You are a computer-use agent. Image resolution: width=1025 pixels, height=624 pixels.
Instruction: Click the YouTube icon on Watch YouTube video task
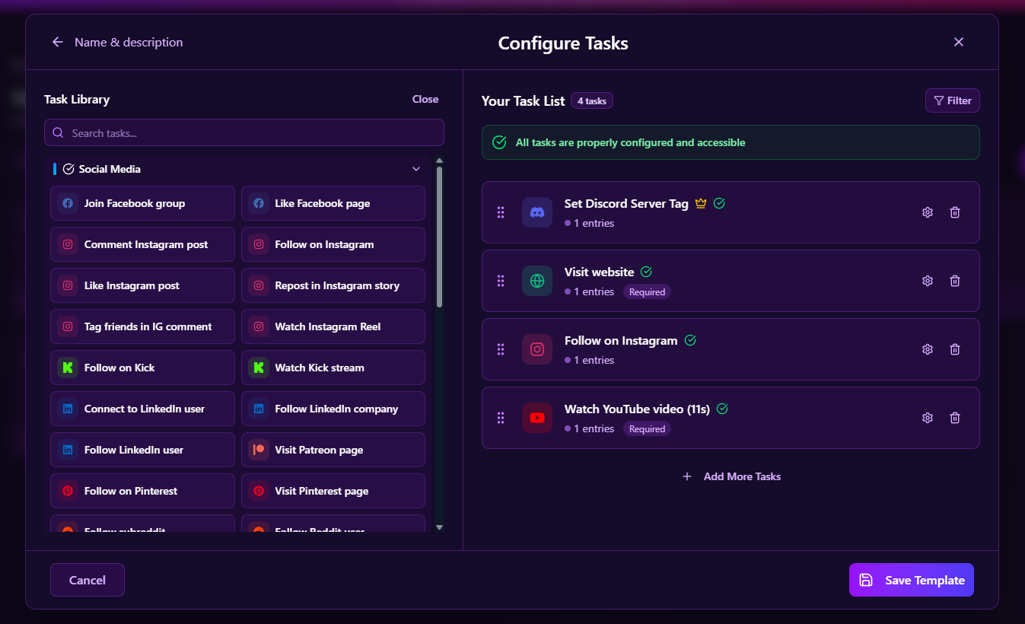pos(537,417)
